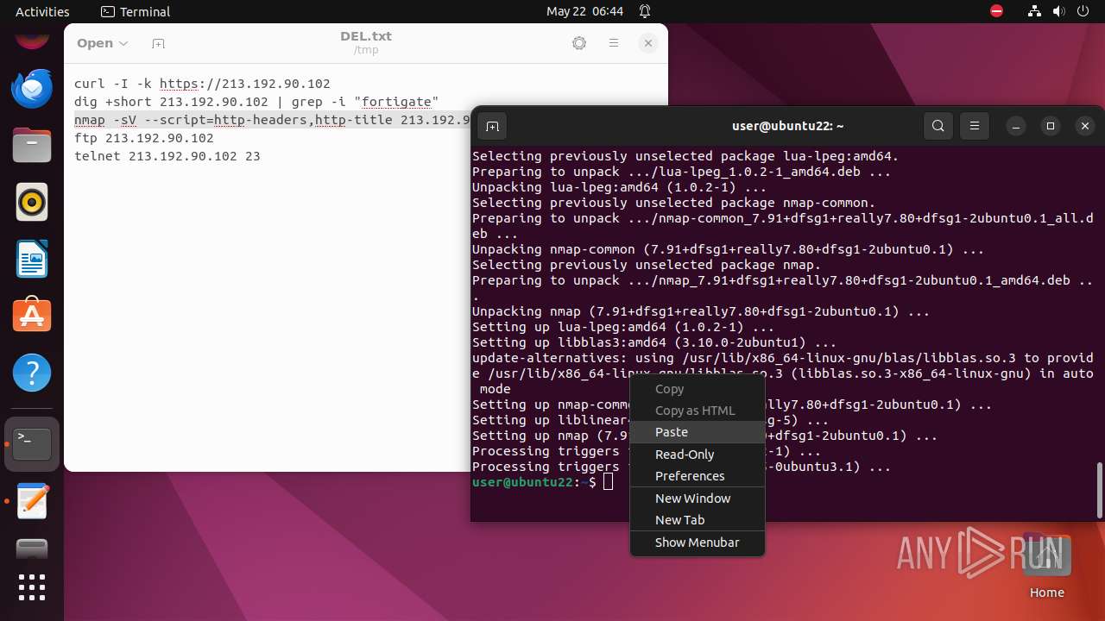Open the Terminal app menu in top bar
Image resolution: width=1105 pixels, height=621 pixels.
pyautogui.click(x=136, y=11)
